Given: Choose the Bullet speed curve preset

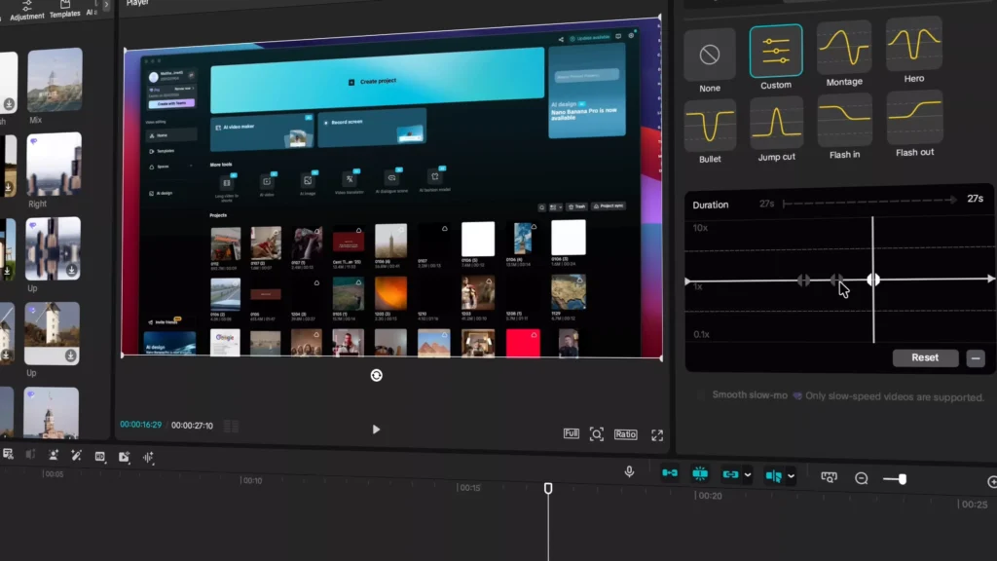Looking at the screenshot, I should pos(710,126).
